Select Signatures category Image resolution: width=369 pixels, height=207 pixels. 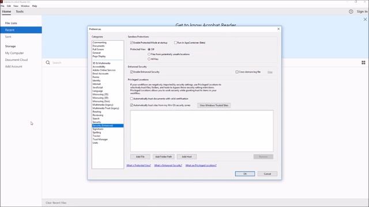coord(98,129)
